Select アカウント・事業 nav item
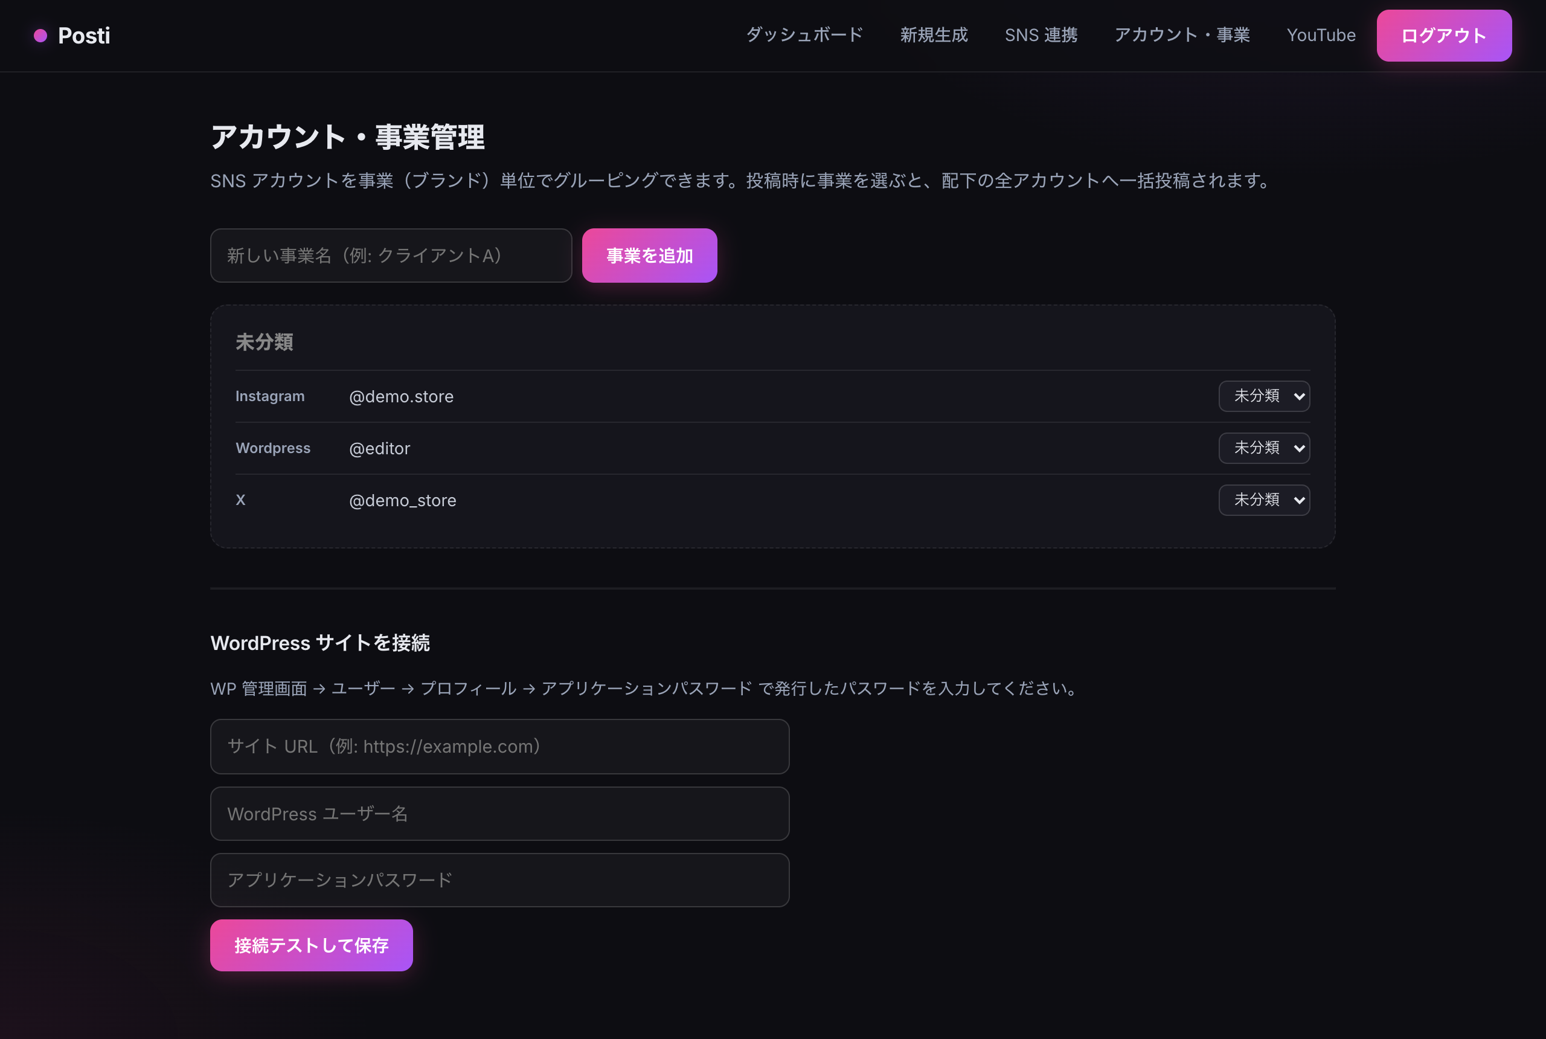The height and width of the screenshot is (1039, 1546). pos(1182,35)
